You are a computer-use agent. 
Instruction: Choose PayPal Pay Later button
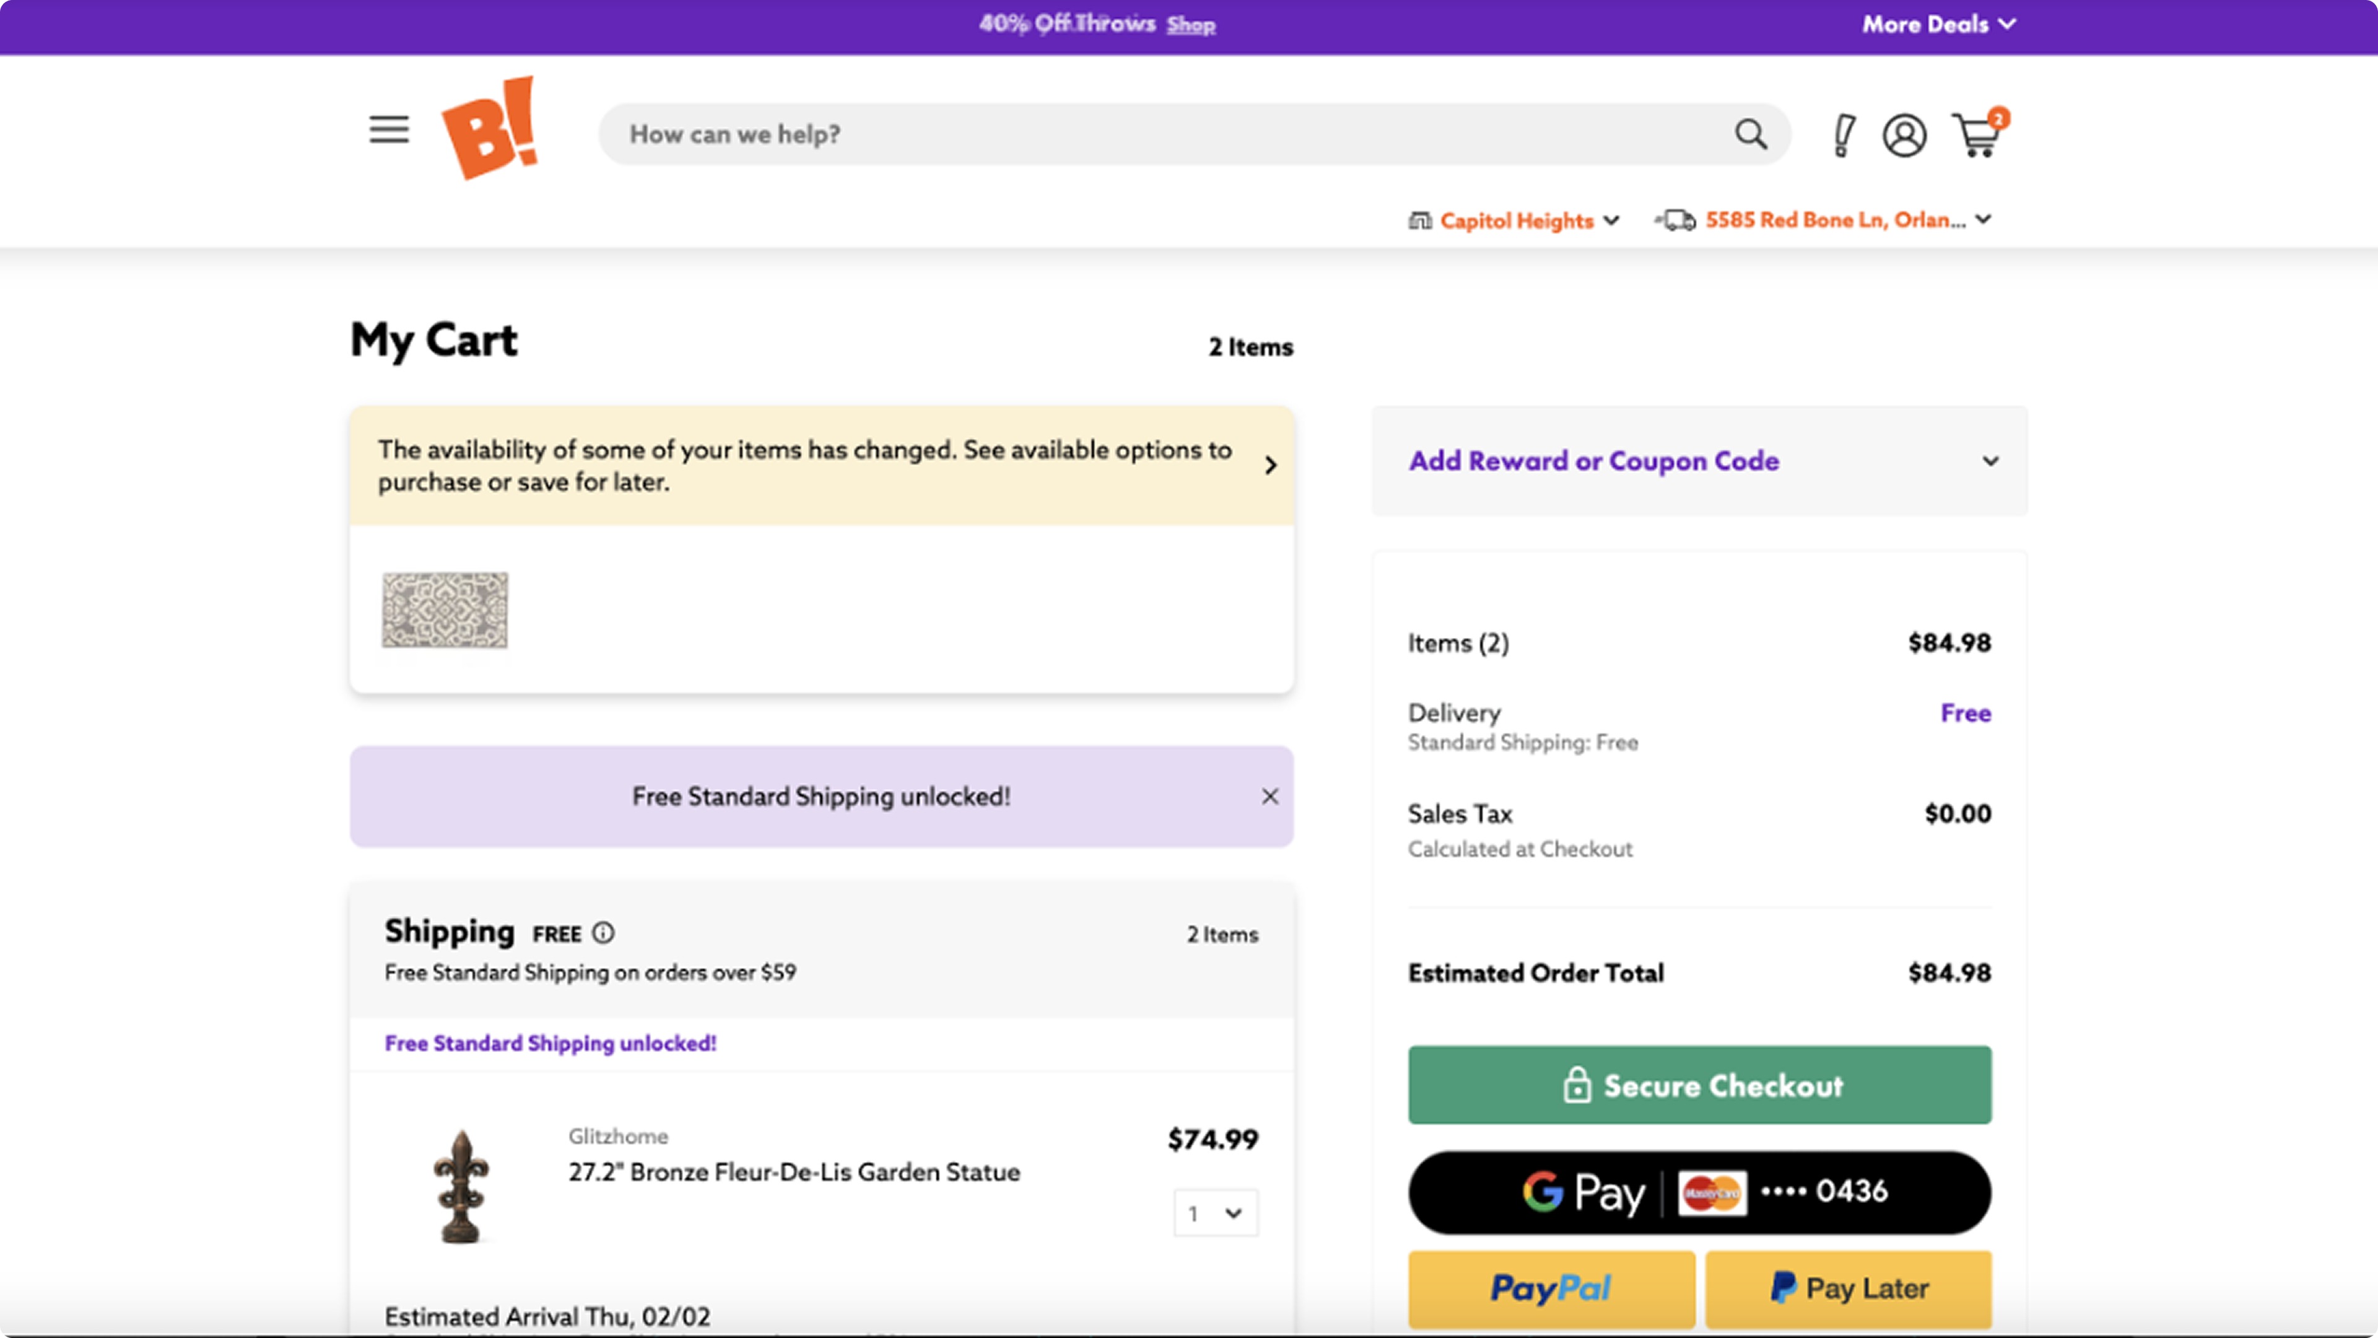pos(1847,1289)
